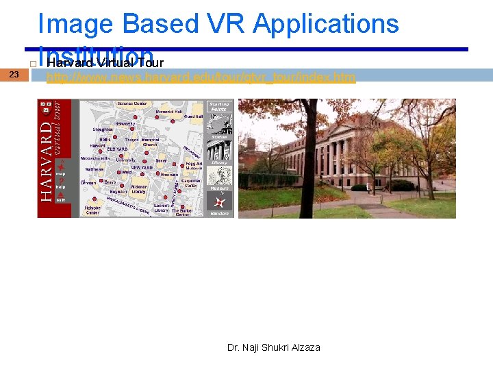Click the Harvard shield crest logo
Viewport: 493px width, 370px height.
pos(47,108)
